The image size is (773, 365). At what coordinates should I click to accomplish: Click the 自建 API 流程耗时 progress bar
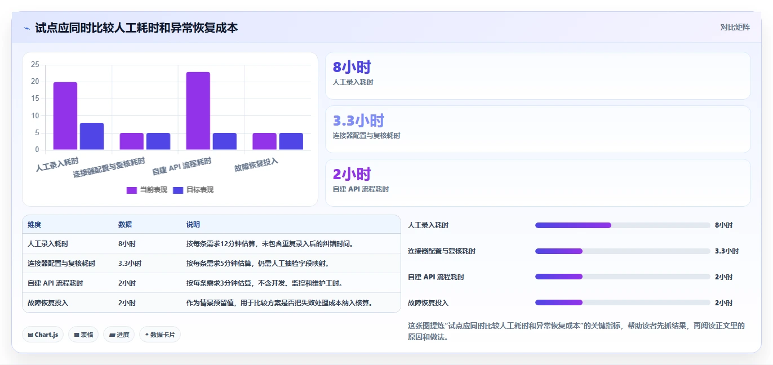(623, 277)
